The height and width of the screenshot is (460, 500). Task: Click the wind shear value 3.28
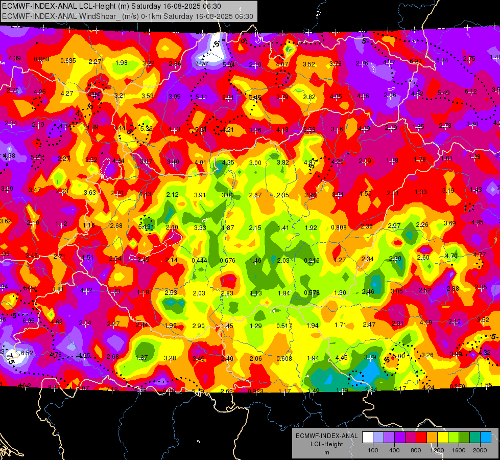(170, 358)
